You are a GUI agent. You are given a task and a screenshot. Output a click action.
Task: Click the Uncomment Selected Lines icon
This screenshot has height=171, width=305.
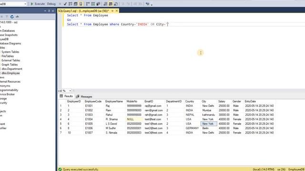click(128, 4)
